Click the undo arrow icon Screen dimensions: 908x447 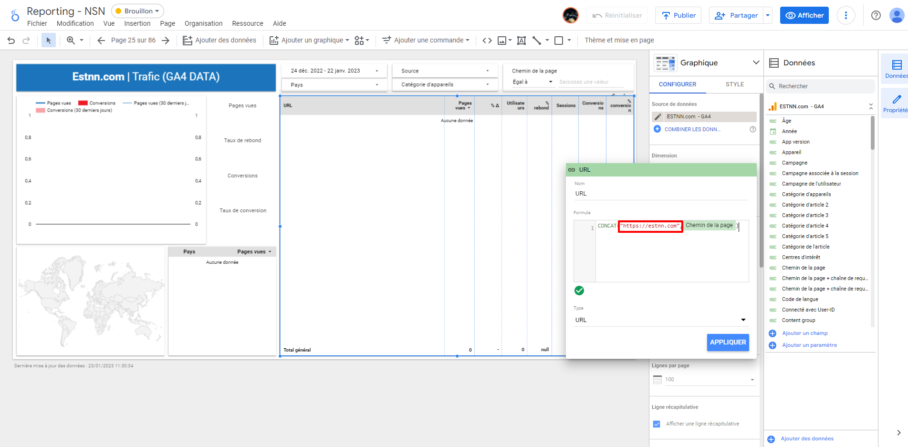[11, 41]
